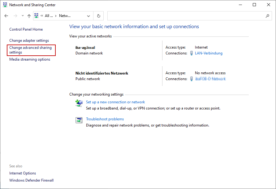This screenshot has height=189, width=276.
Task: Select the 'All ...' breadcrumb segment
Action: [x=49, y=16]
